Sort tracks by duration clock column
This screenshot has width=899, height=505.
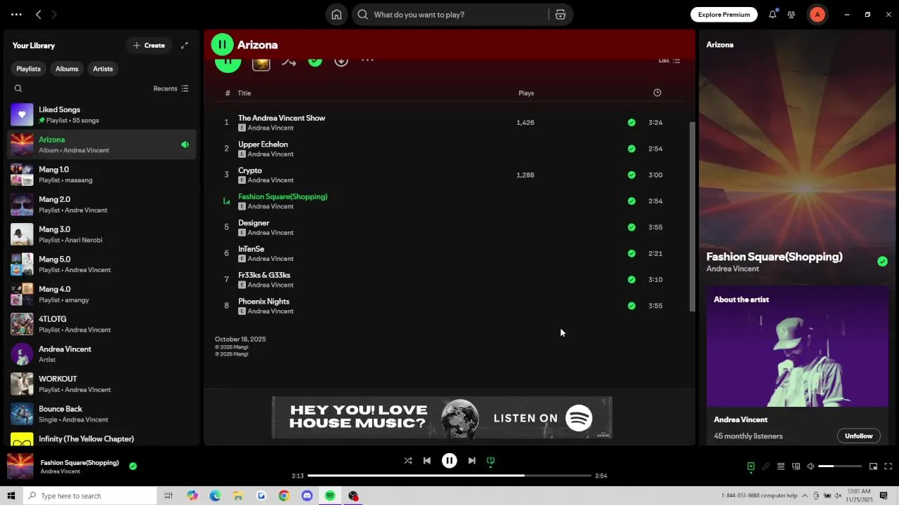click(x=657, y=93)
